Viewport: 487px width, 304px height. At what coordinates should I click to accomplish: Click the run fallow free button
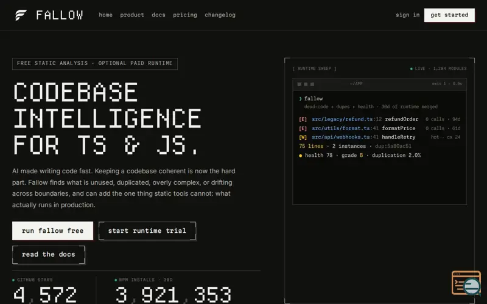coord(52,231)
